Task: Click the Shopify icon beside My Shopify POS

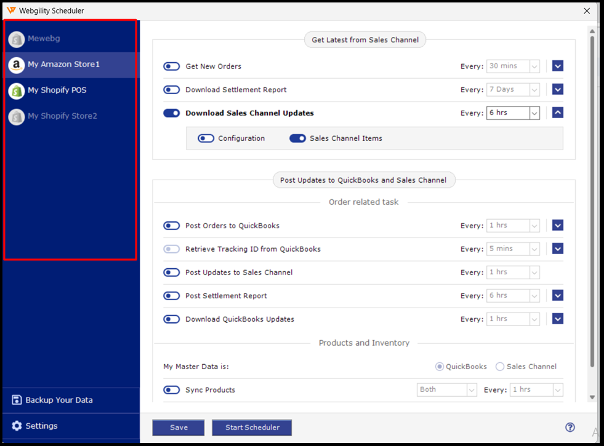Action: coord(16,90)
